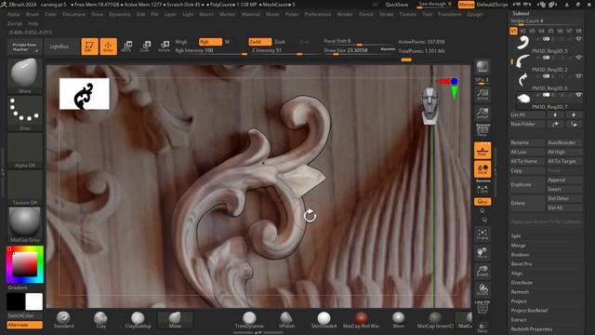Click the QuickSave button
This screenshot has height=335, width=595.
point(397,5)
